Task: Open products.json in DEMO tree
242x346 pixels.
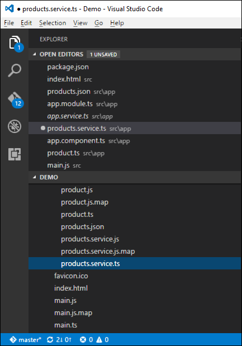Action: tap(135, 226)
